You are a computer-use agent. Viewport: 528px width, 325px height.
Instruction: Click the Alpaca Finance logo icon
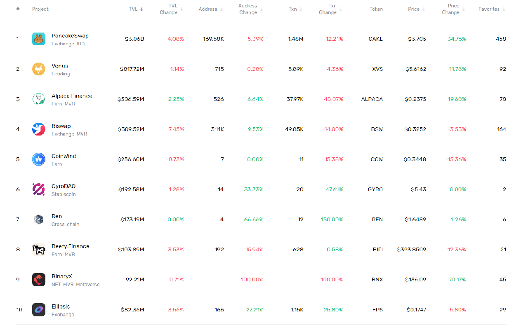pos(39,99)
